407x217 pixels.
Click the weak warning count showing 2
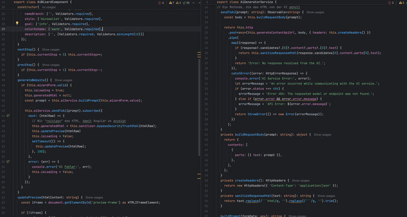pos(178,2)
